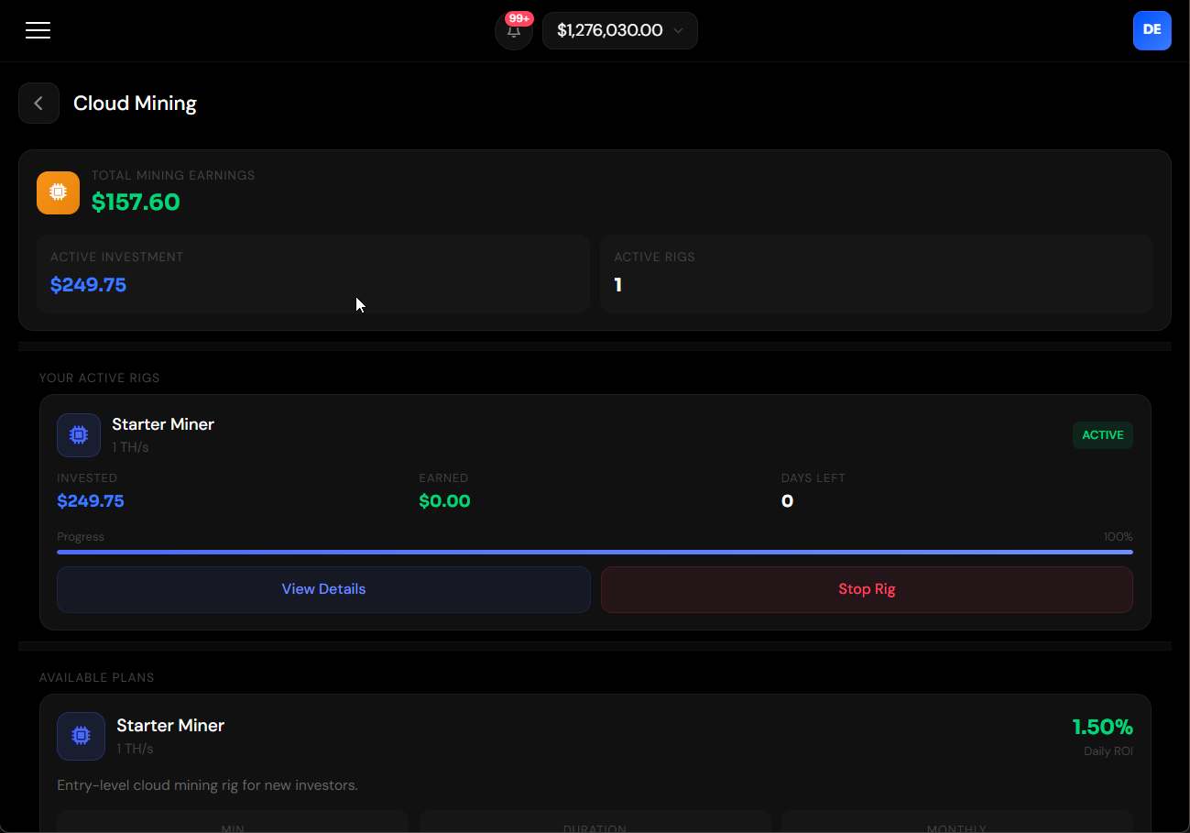Click the Available Plans section heading

(x=96, y=678)
